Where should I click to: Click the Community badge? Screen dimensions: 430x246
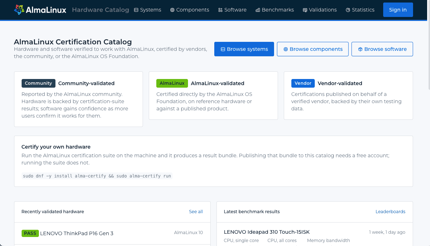click(x=39, y=83)
